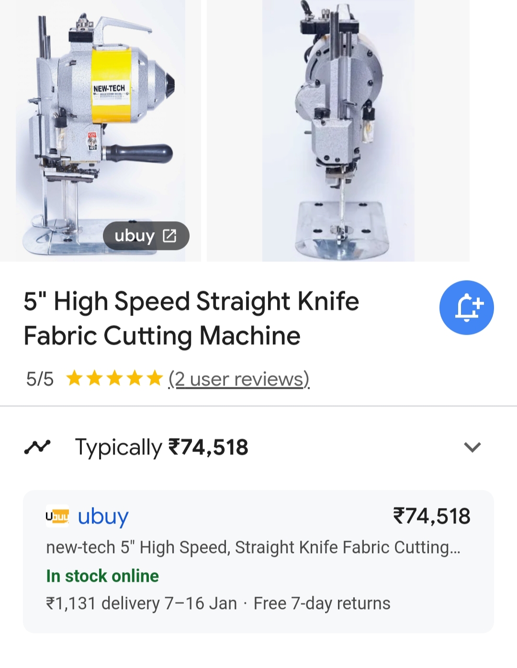517x668 pixels.
Task: Open the new-tech 5" High Speed listing text
Action: (x=253, y=547)
